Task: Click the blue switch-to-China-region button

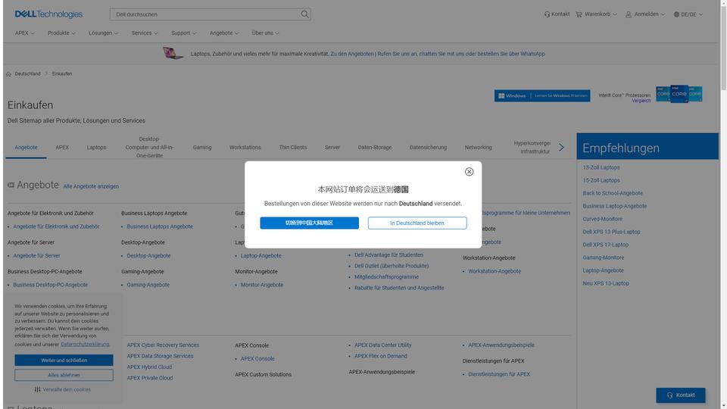Action: click(x=309, y=223)
